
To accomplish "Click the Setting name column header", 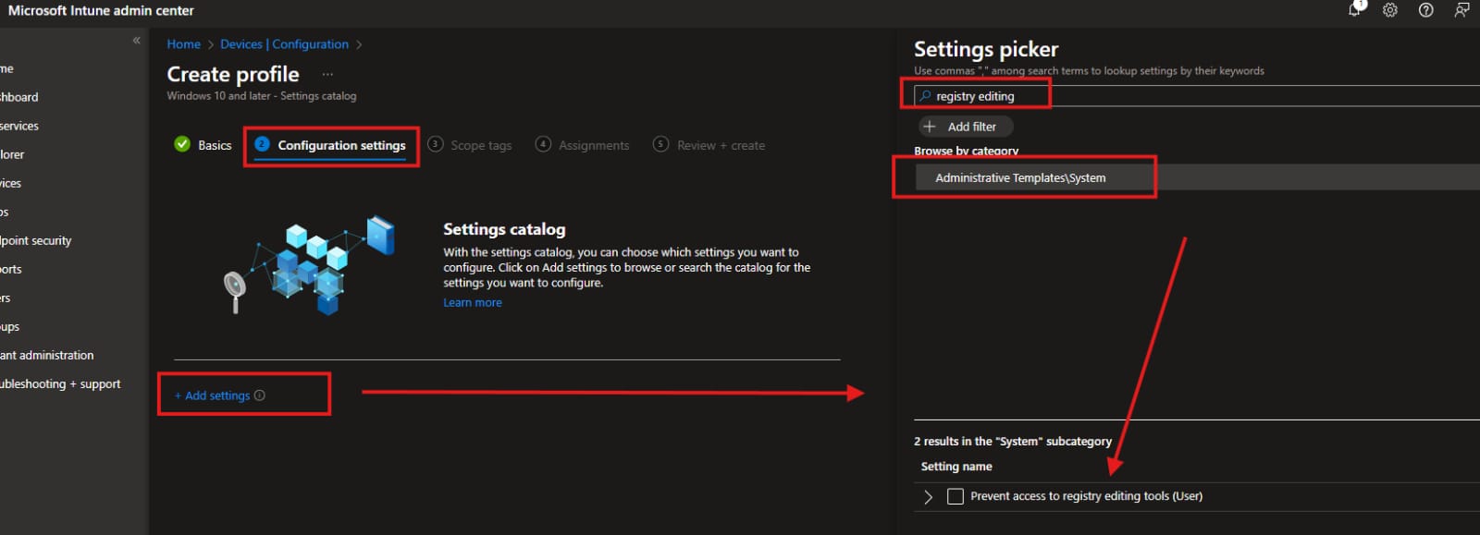I will tap(956, 467).
